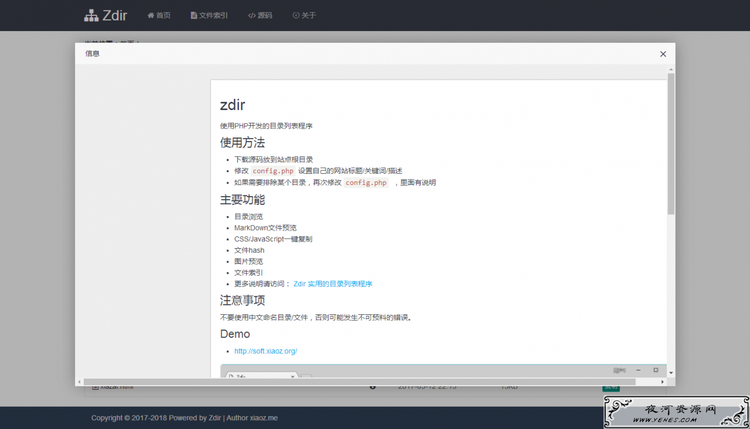
Task: Click the Demo heading
Action: [x=235, y=334]
